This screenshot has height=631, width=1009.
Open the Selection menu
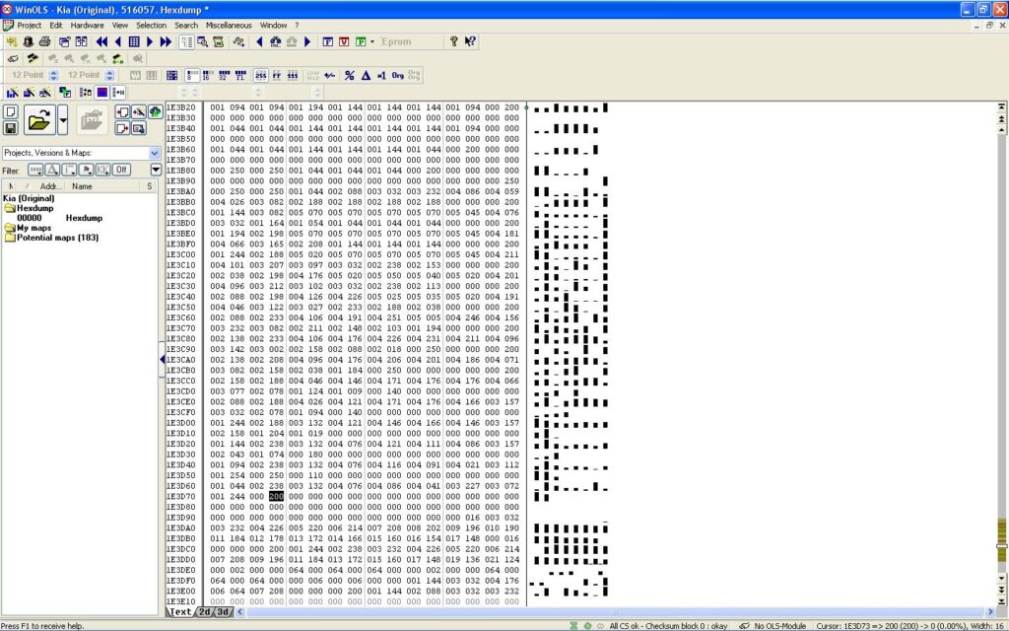(151, 25)
